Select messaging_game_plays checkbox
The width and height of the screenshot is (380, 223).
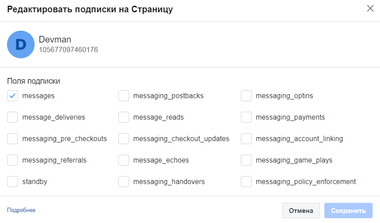(x=246, y=160)
